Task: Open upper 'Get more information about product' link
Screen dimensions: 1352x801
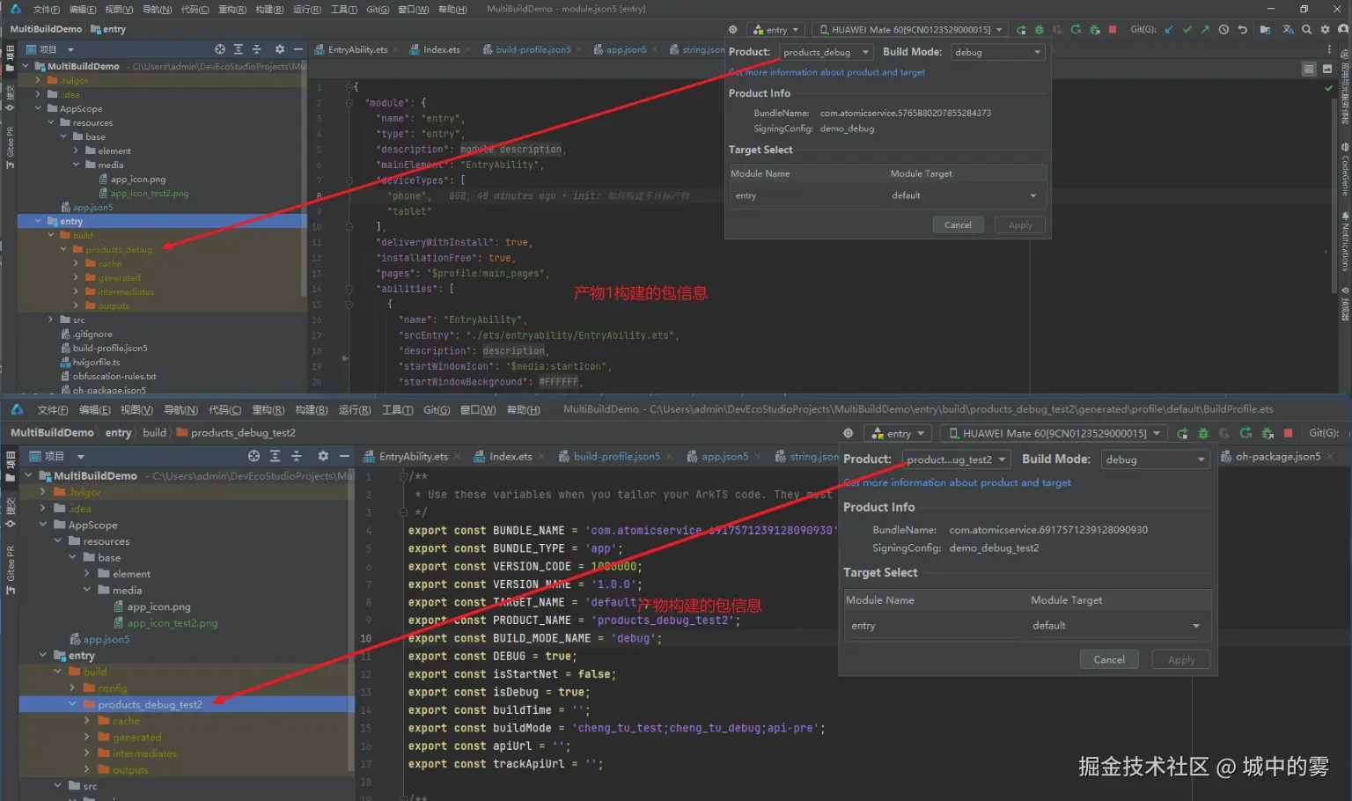Action: tap(827, 72)
